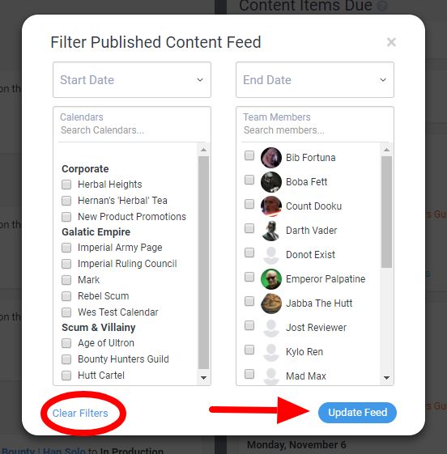Image resolution: width=447 pixels, height=454 pixels.
Task: Focus the Search Calendars field
Action: pos(132,130)
